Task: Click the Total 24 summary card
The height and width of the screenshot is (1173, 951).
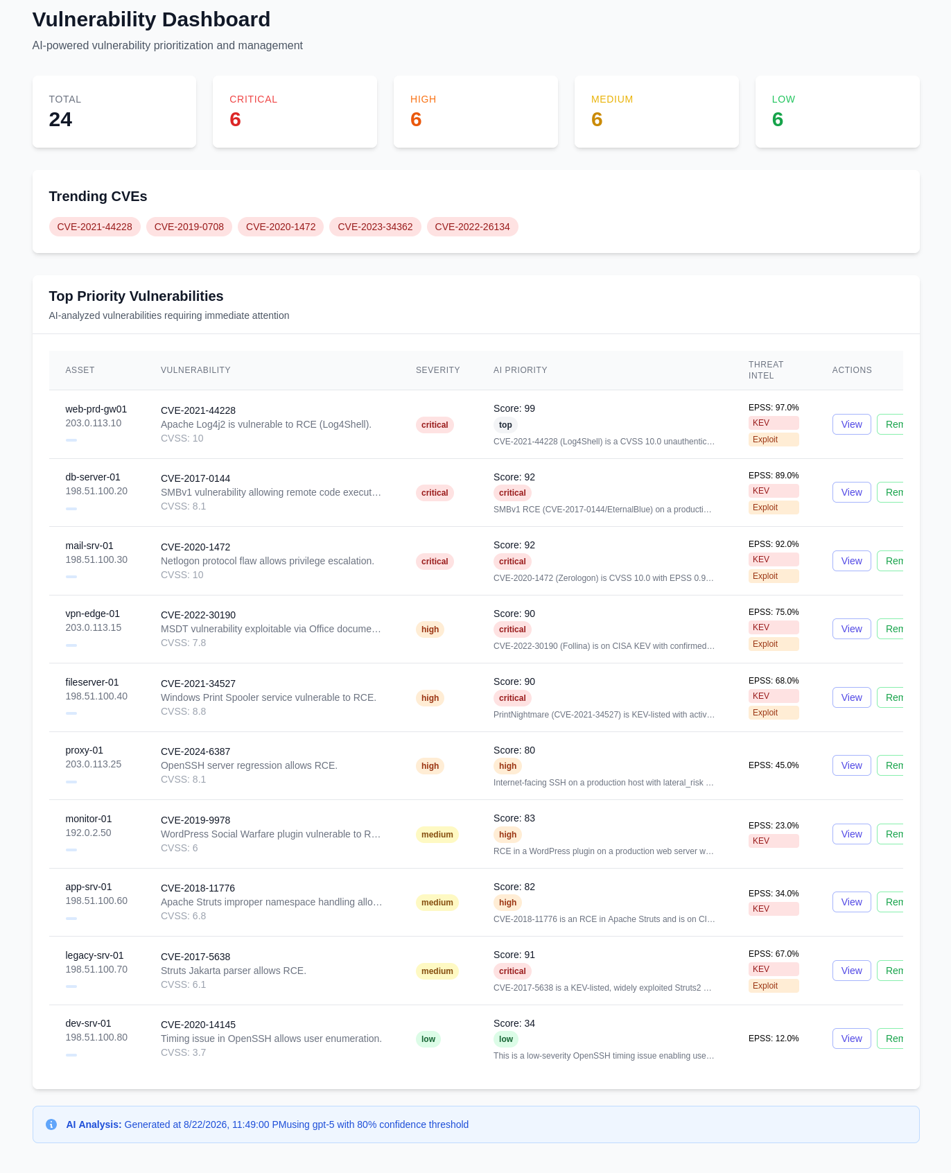Action: 114,112
